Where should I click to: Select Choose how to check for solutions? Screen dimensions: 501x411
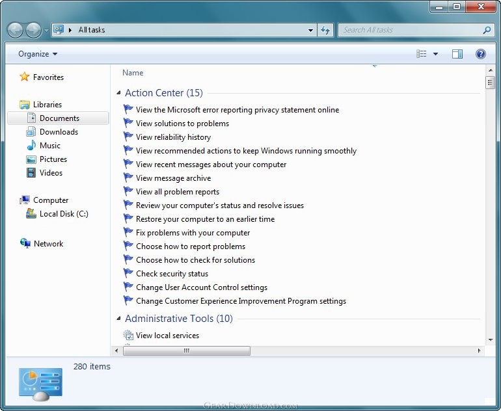pos(196,260)
